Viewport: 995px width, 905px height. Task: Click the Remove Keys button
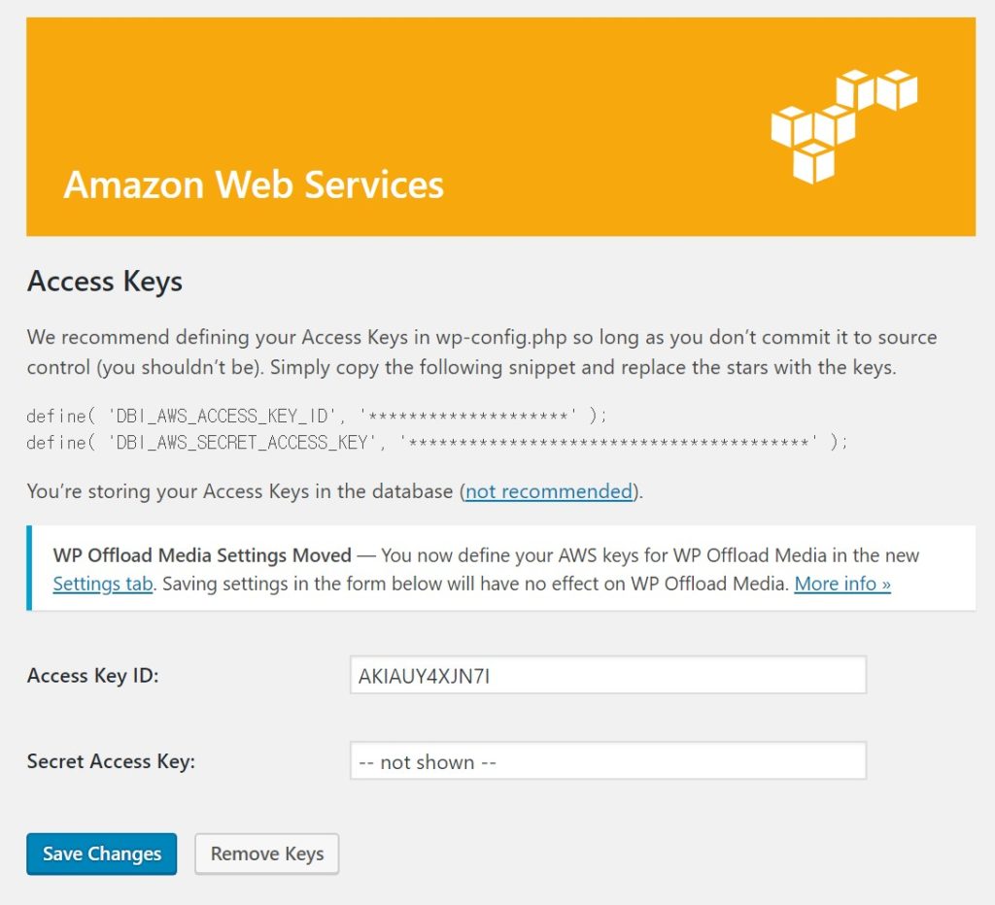267,855
